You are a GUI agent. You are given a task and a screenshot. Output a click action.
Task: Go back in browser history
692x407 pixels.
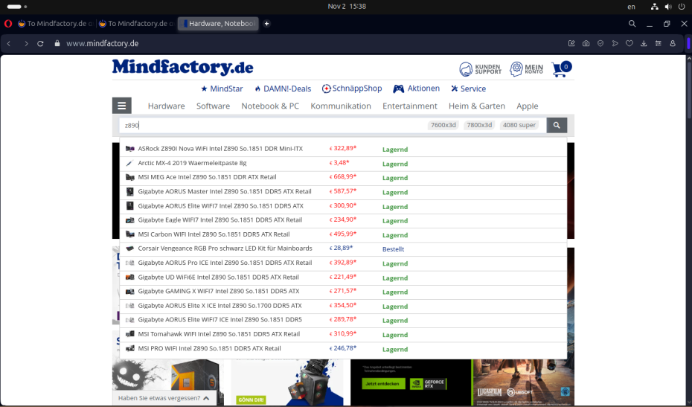[9, 44]
